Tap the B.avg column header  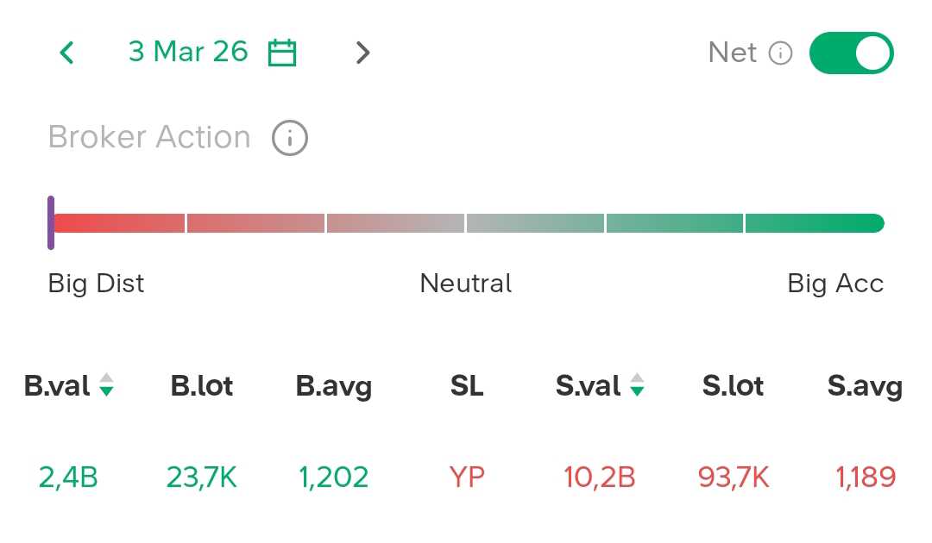click(x=334, y=386)
